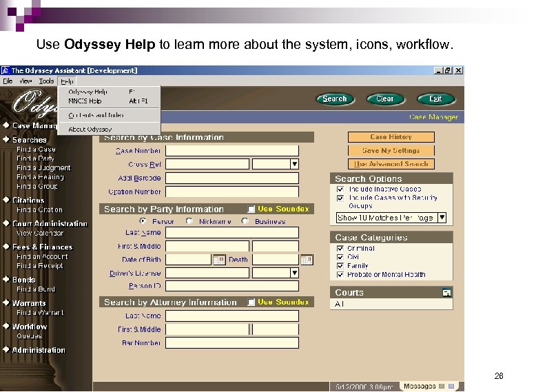Click first Messages indicator square in status bar
536x392 pixels.
pos(442,386)
